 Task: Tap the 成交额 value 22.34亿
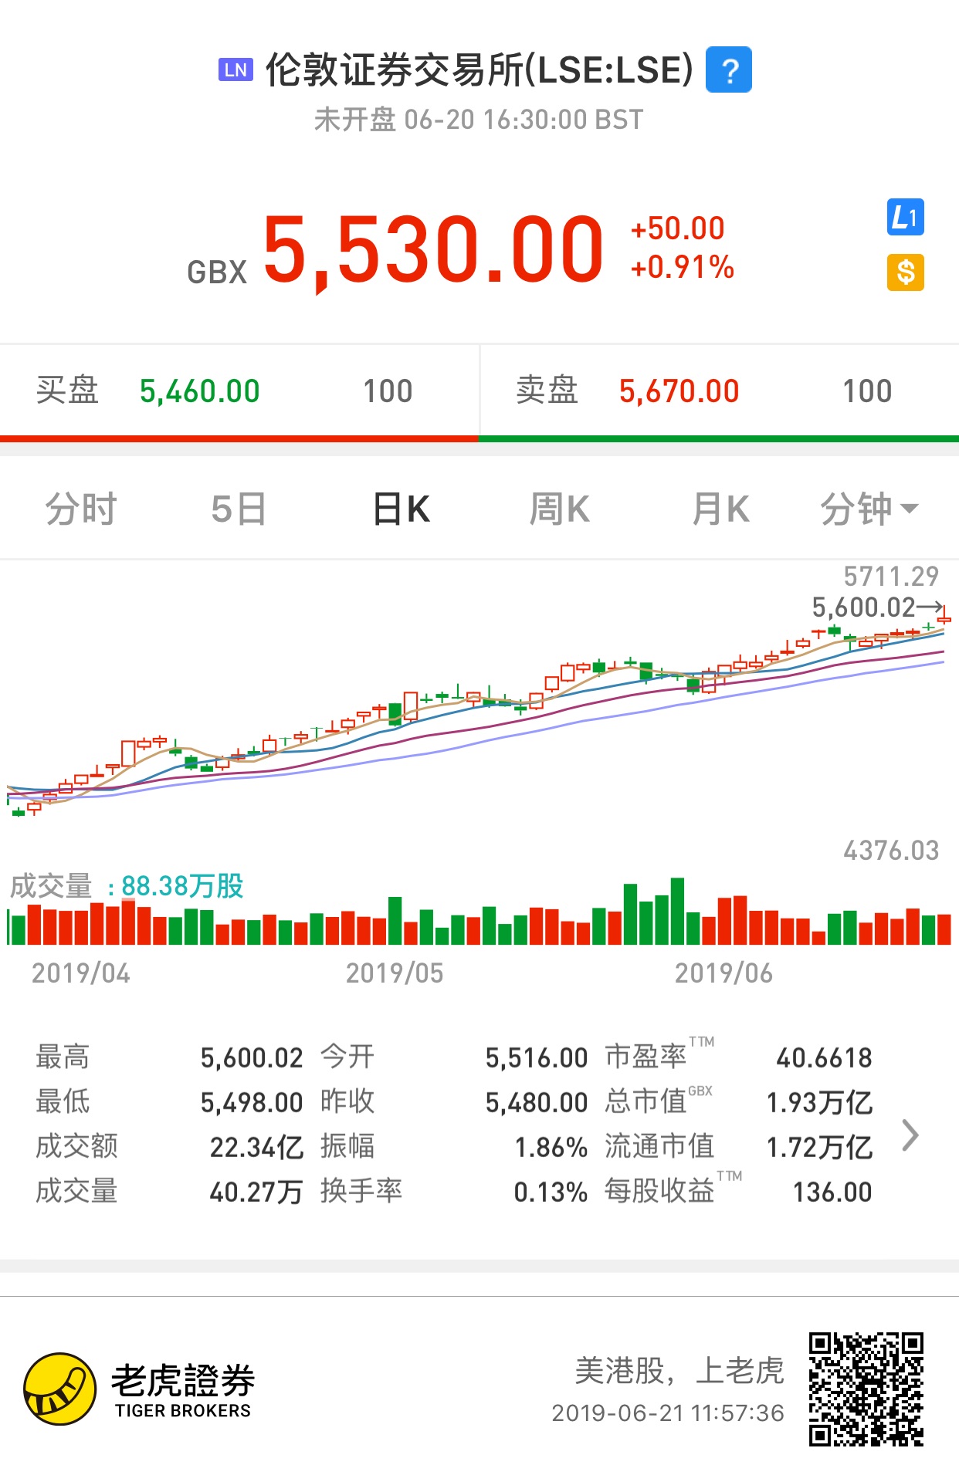[x=256, y=1147]
